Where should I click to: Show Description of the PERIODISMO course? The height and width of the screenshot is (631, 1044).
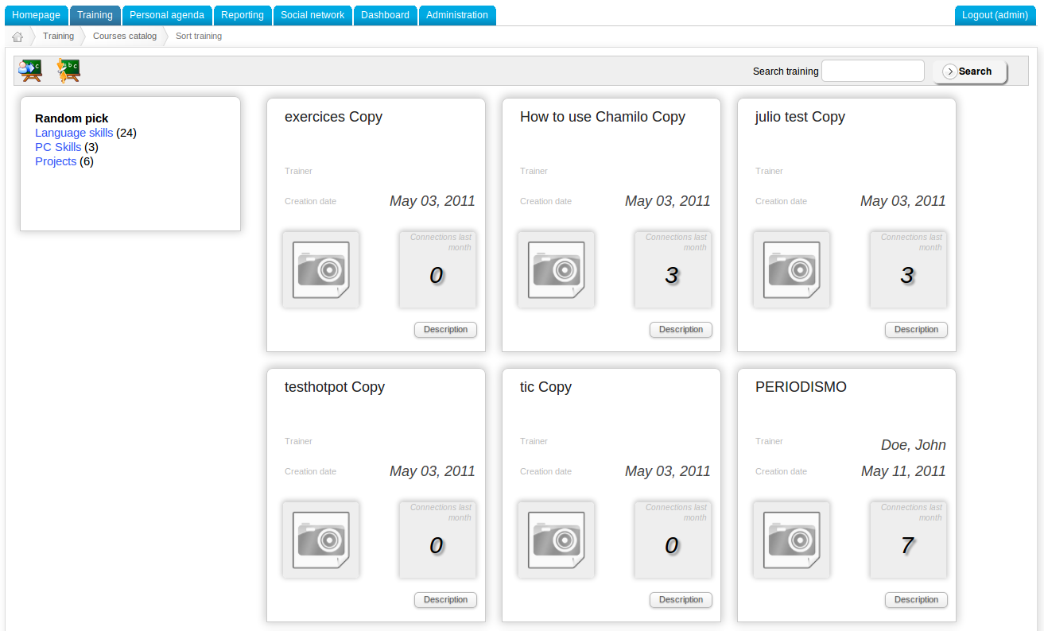916,600
